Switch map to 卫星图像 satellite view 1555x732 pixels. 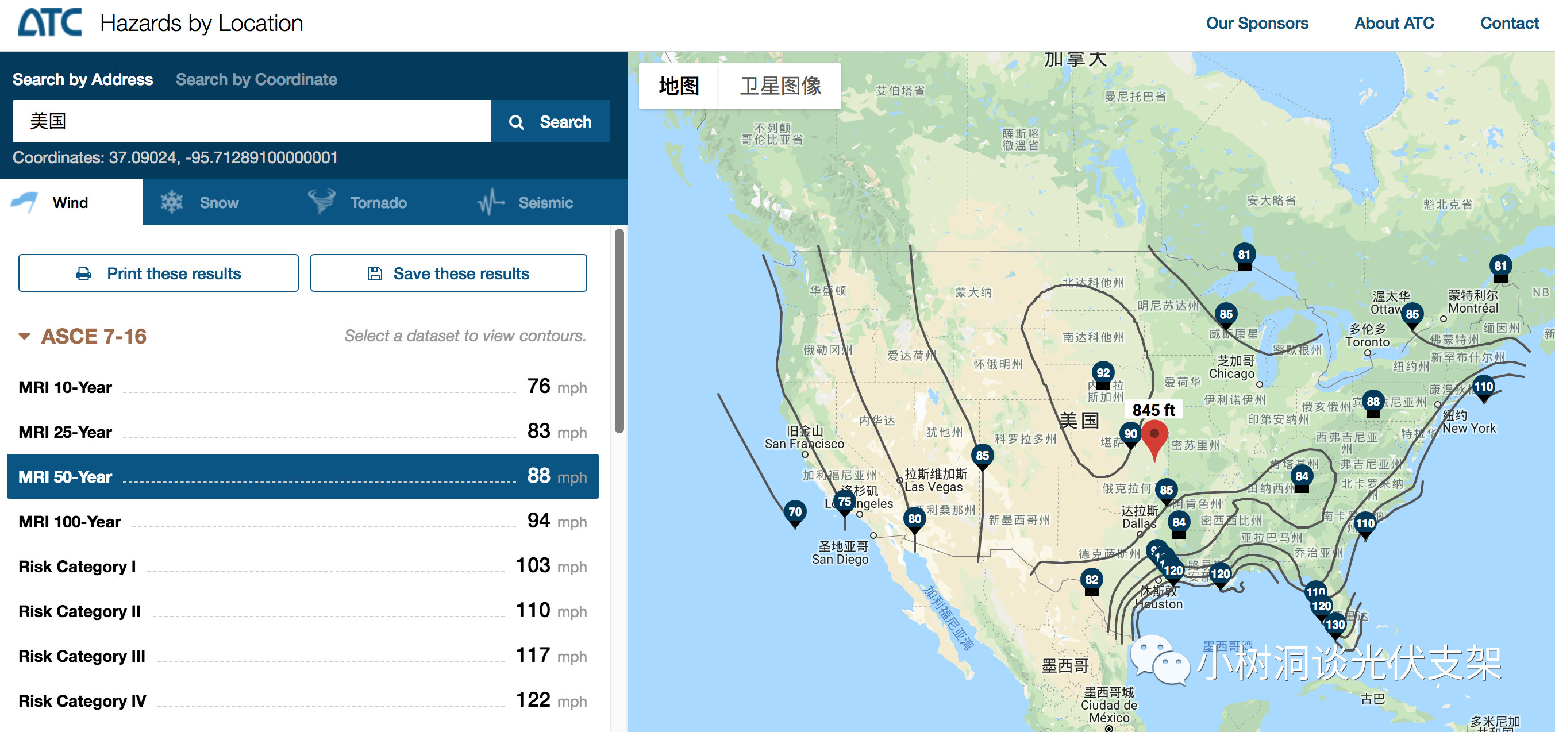tap(780, 86)
